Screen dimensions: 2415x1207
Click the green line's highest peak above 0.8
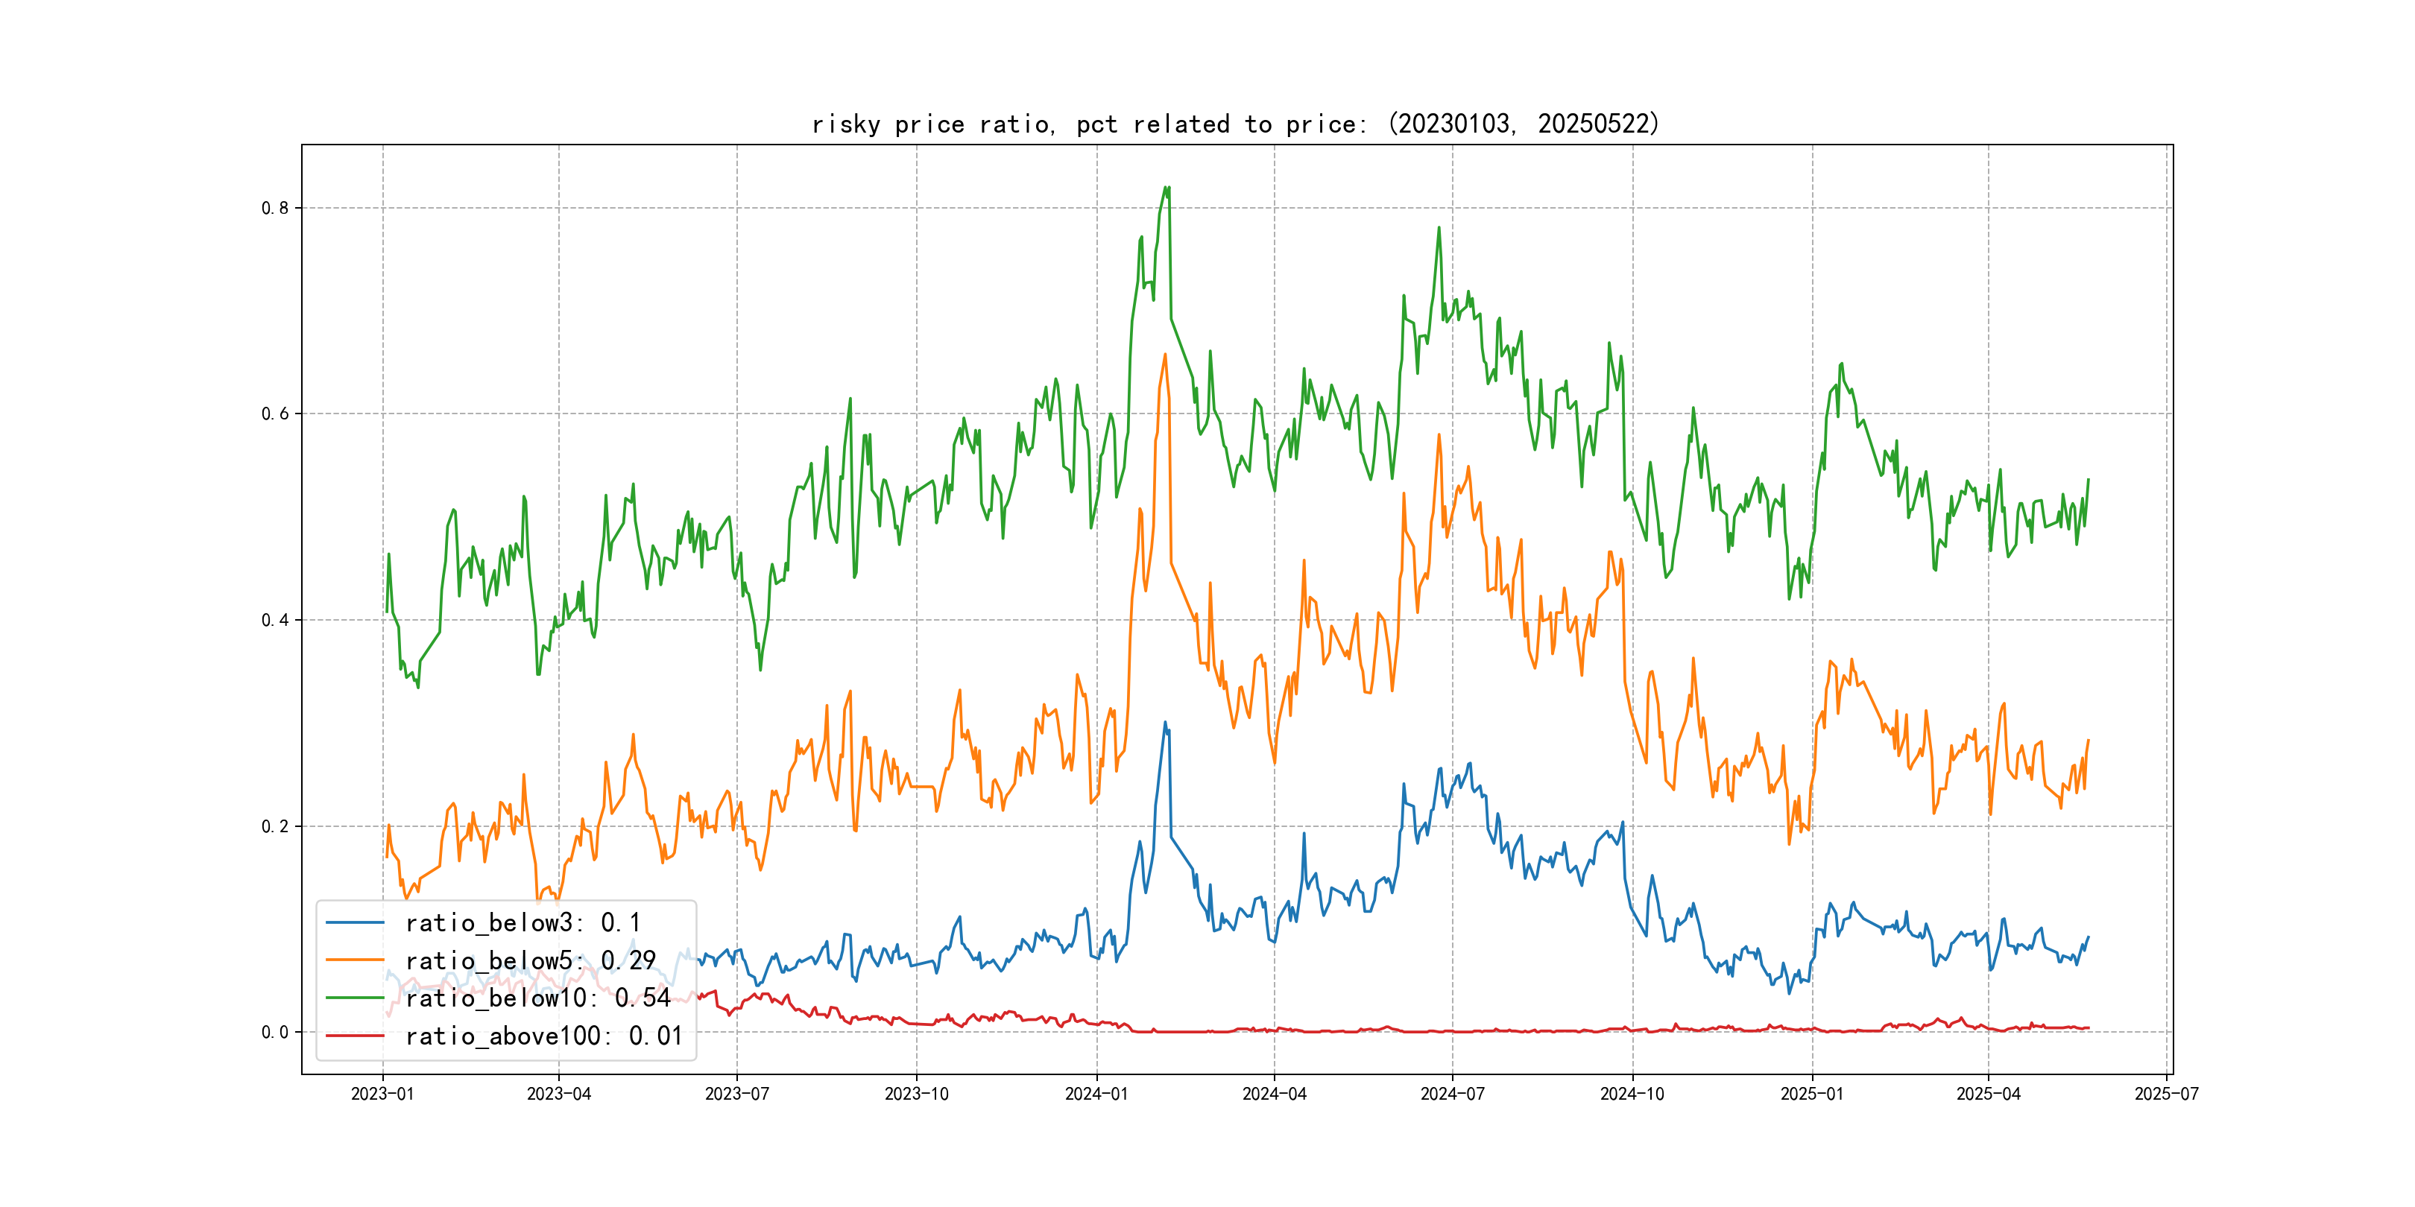tap(1165, 188)
